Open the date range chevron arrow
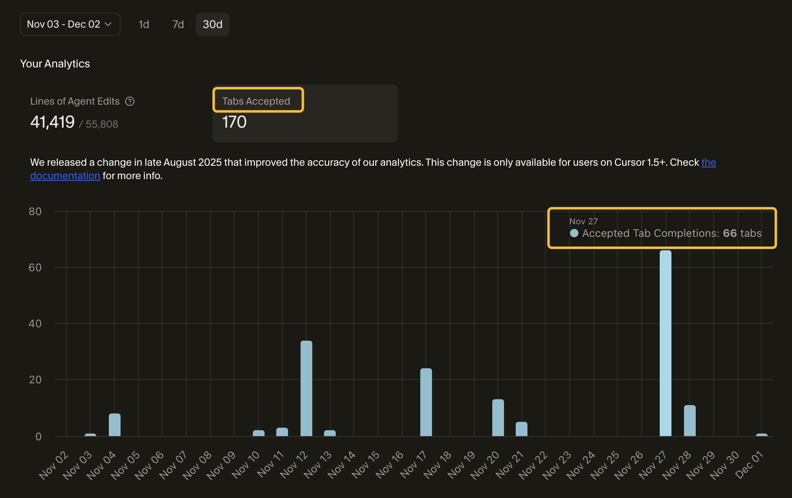 pyautogui.click(x=109, y=24)
